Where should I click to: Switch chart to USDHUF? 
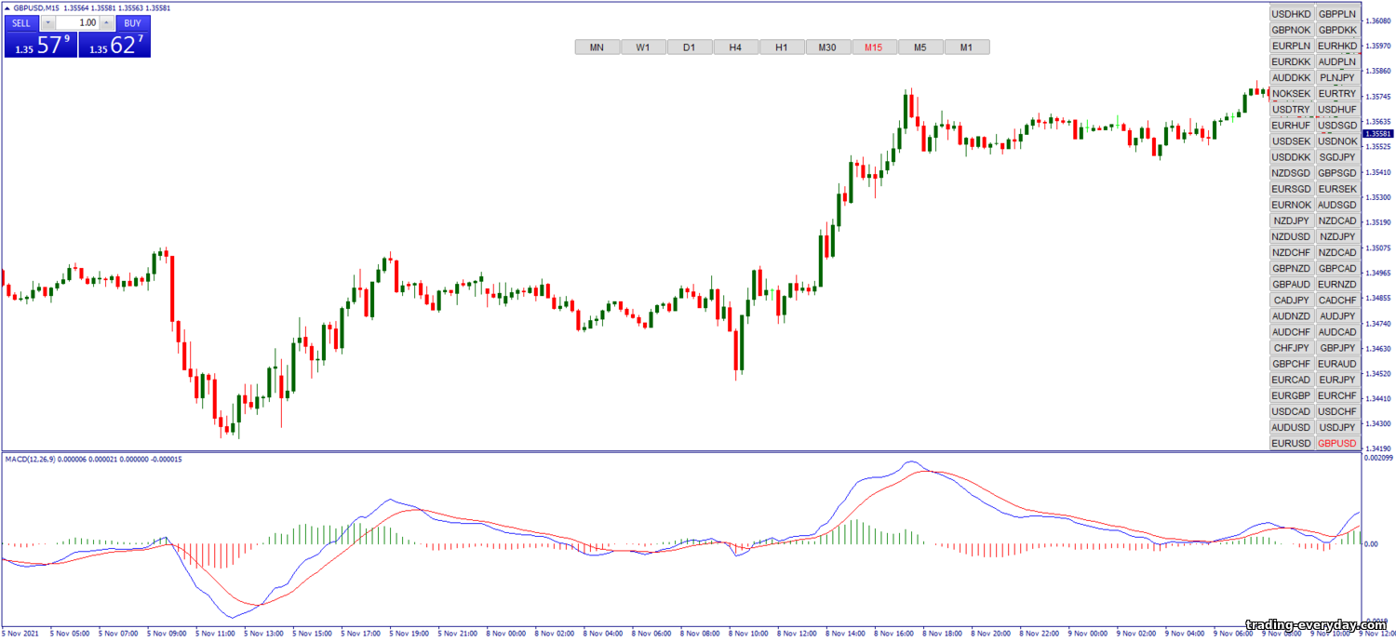click(1337, 109)
